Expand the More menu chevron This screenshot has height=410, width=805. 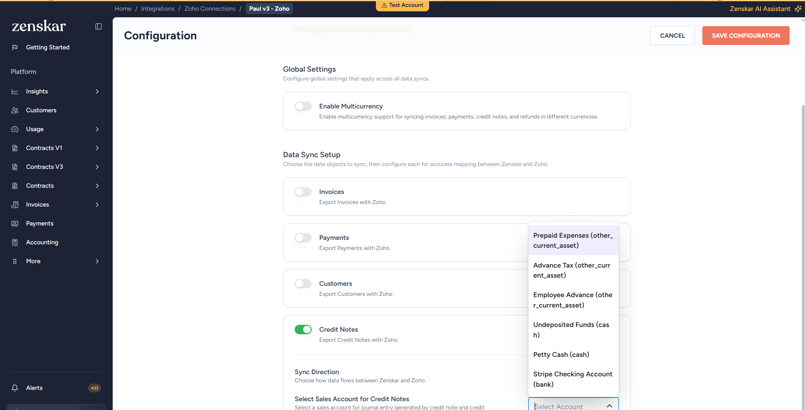point(97,261)
